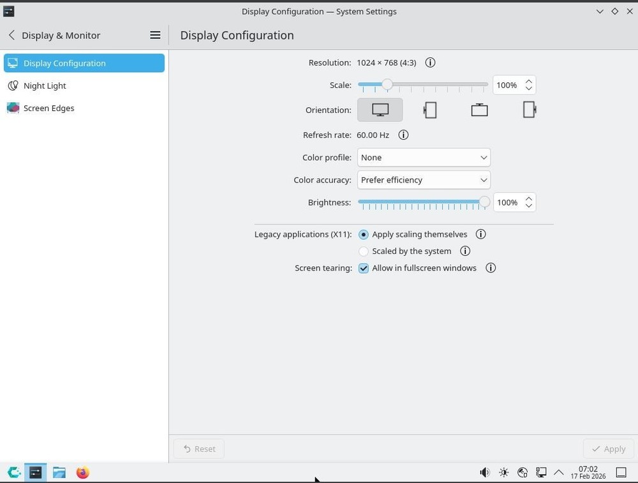Screen dimensions: 638x483
Task: Uncheck 'Allow in fullscreen windows' checkbox
Action: click(364, 268)
